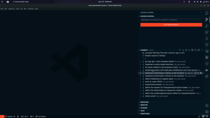This screenshot has height=118, width=210.
Task: Expand the Branches section
Action: pos(144,102)
